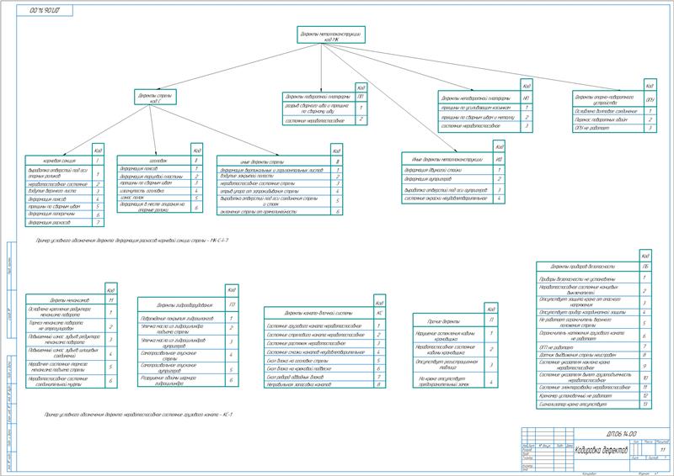Click the 'Кодировка дефектов' title block text
Viewport: 674px width, 476px height.
[x=601, y=450]
